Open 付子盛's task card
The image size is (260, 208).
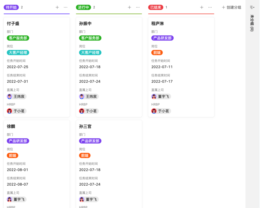click(36, 23)
